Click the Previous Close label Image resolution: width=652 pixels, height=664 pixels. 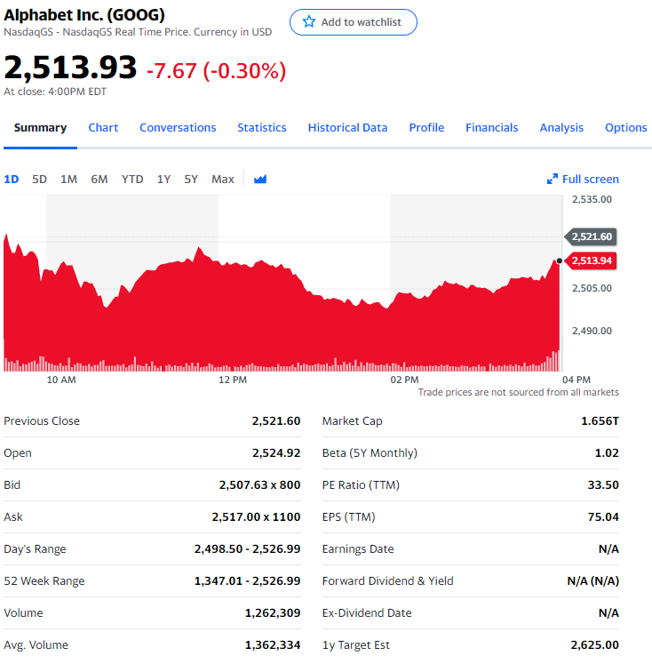click(42, 421)
